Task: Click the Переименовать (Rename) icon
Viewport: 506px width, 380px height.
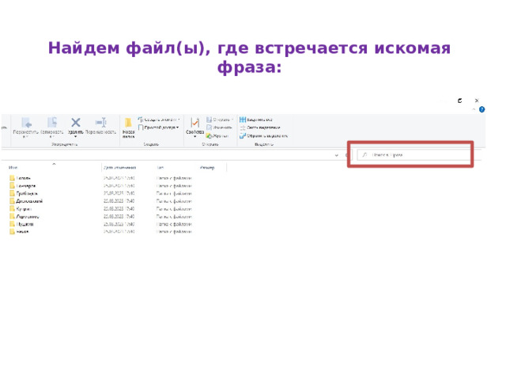Action: [x=100, y=123]
